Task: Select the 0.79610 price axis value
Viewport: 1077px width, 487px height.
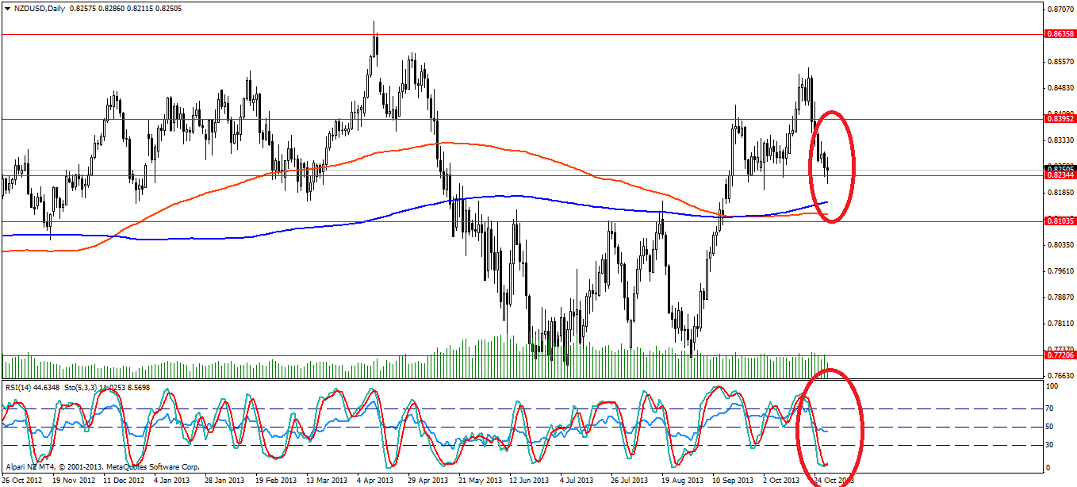Action: pos(1062,270)
